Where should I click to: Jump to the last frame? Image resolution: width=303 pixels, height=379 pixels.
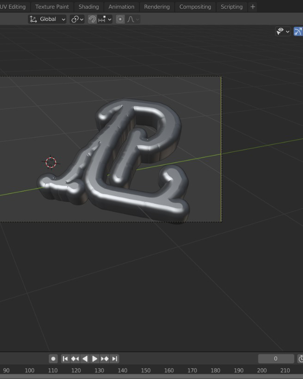[115, 359]
